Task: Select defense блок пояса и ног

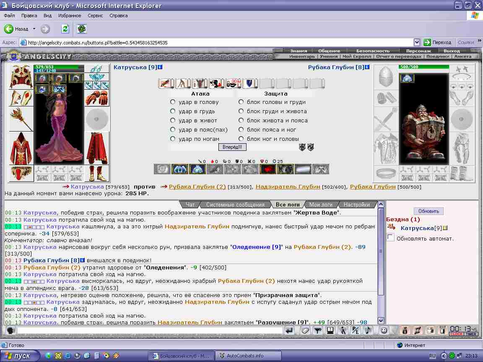Action: pos(241,129)
